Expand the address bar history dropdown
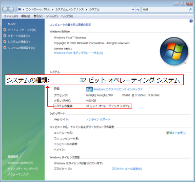The image size is (195, 182). coord(133,10)
